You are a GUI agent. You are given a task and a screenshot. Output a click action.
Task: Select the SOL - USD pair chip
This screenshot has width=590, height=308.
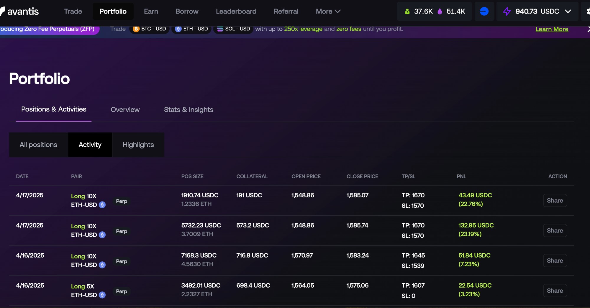tap(233, 29)
